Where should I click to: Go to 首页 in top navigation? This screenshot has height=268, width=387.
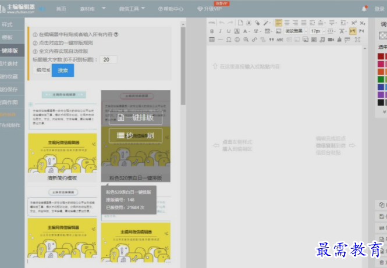(61, 9)
